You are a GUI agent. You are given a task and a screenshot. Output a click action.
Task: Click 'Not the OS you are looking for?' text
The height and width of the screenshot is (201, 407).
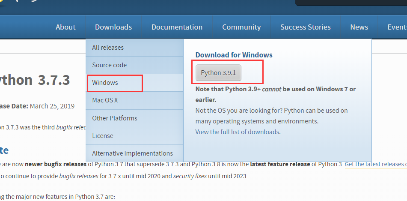click(x=238, y=111)
